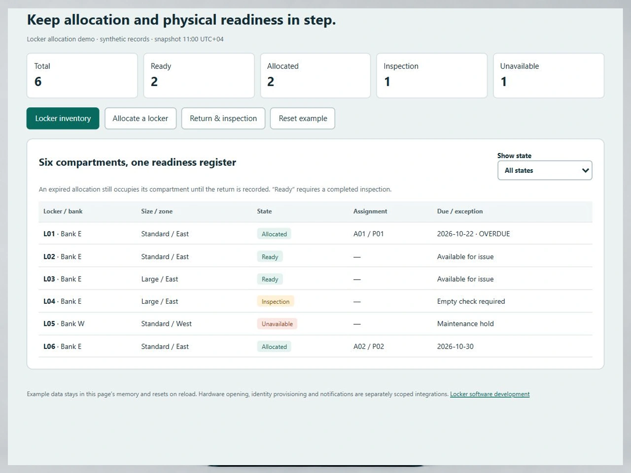Click the Locker / bank column header
Image resolution: width=631 pixels, height=473 pixels.
[x=63, y=211]
